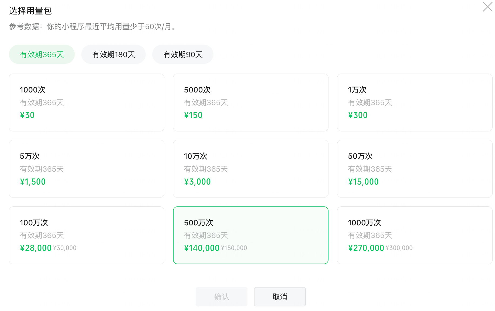
Task: Click the ¥140,000 price on 500万次 card
Action: [x=202, y=248]
